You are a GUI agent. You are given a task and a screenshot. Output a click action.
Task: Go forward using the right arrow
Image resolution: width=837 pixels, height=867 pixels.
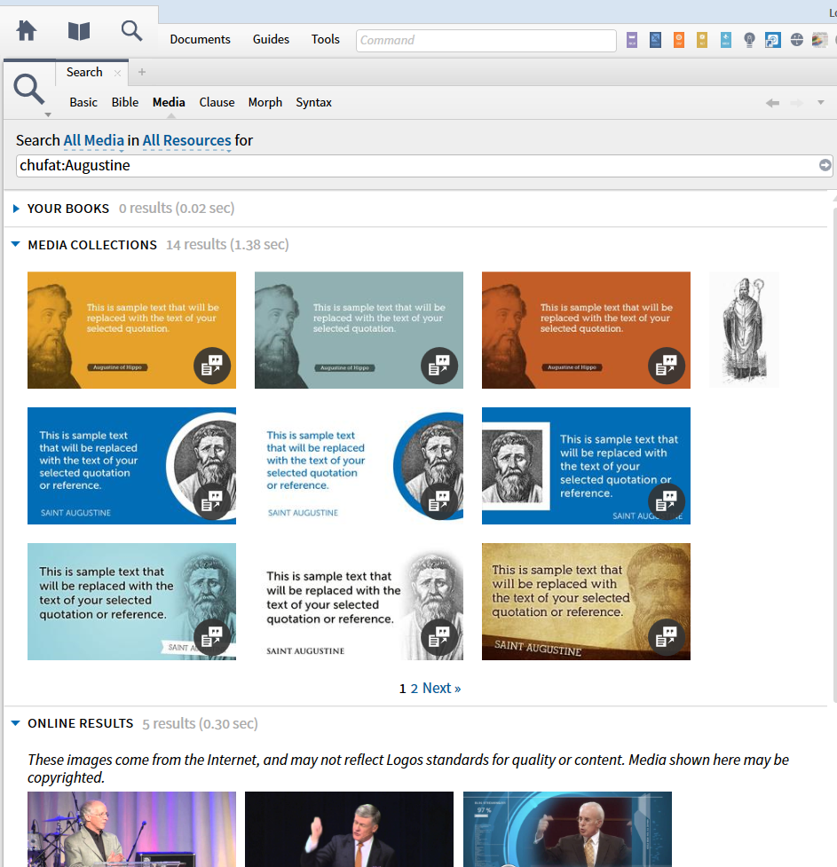797,103
